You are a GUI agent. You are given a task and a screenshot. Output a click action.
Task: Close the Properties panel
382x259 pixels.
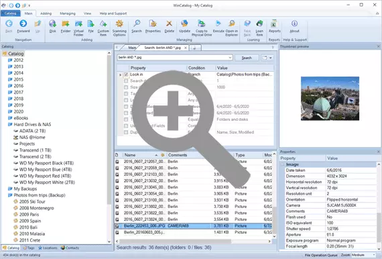[x=379, y=152]
